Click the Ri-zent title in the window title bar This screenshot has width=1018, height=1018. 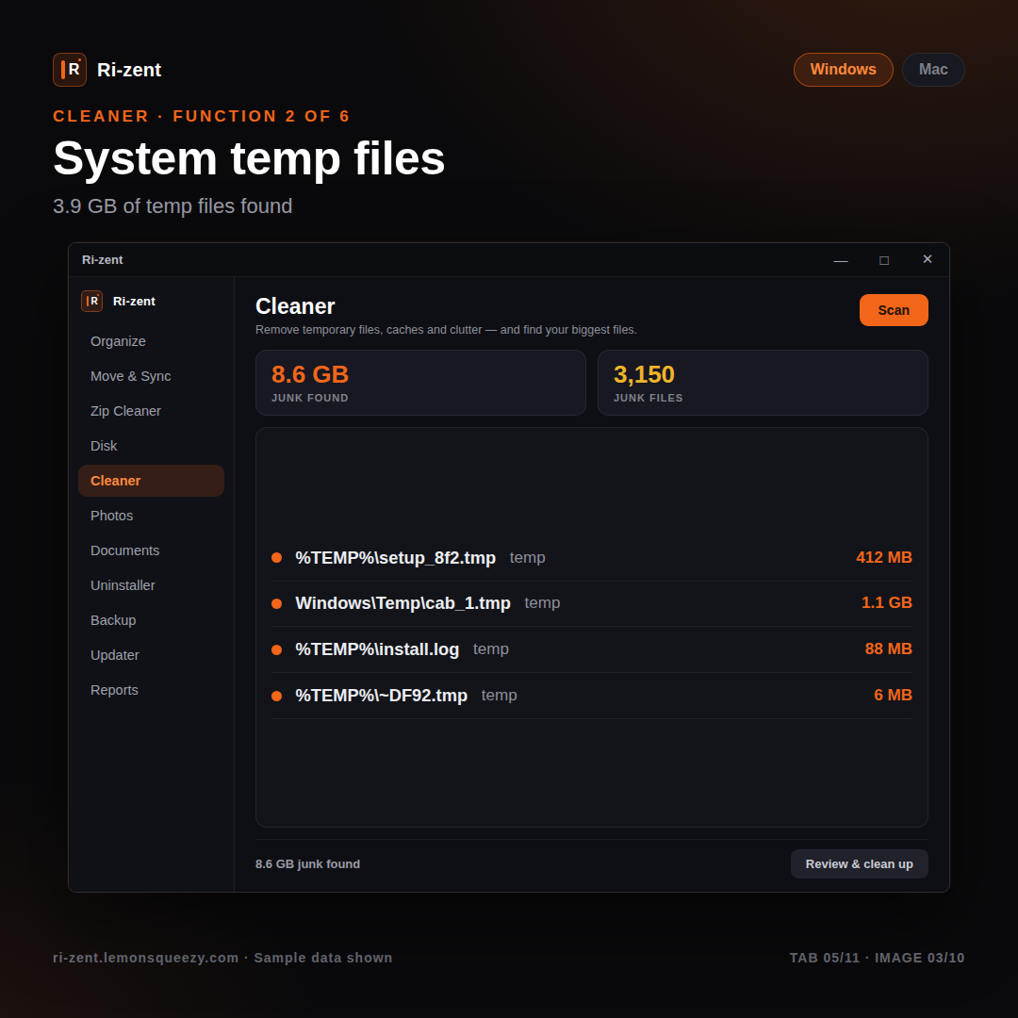click(x=102, y=260)
